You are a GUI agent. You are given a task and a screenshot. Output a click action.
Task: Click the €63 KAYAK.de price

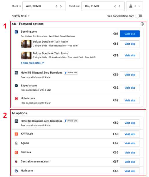coord(116,134)
